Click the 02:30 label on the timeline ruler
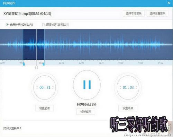173x137 pixels. tap(101, 63)
